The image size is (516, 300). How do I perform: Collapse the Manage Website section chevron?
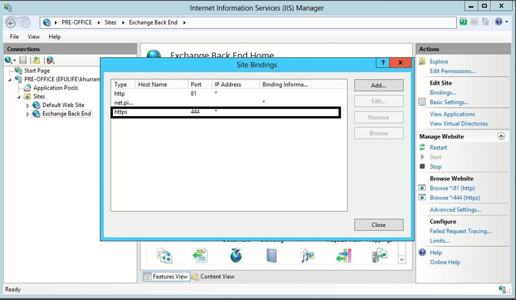pos(501,136)
